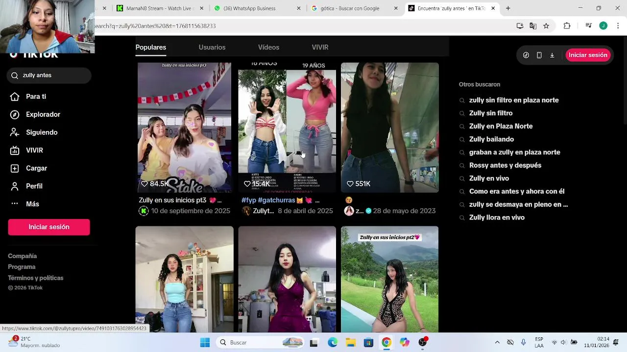
Task: Open the Programa footer link
Action: pos(22,267)
